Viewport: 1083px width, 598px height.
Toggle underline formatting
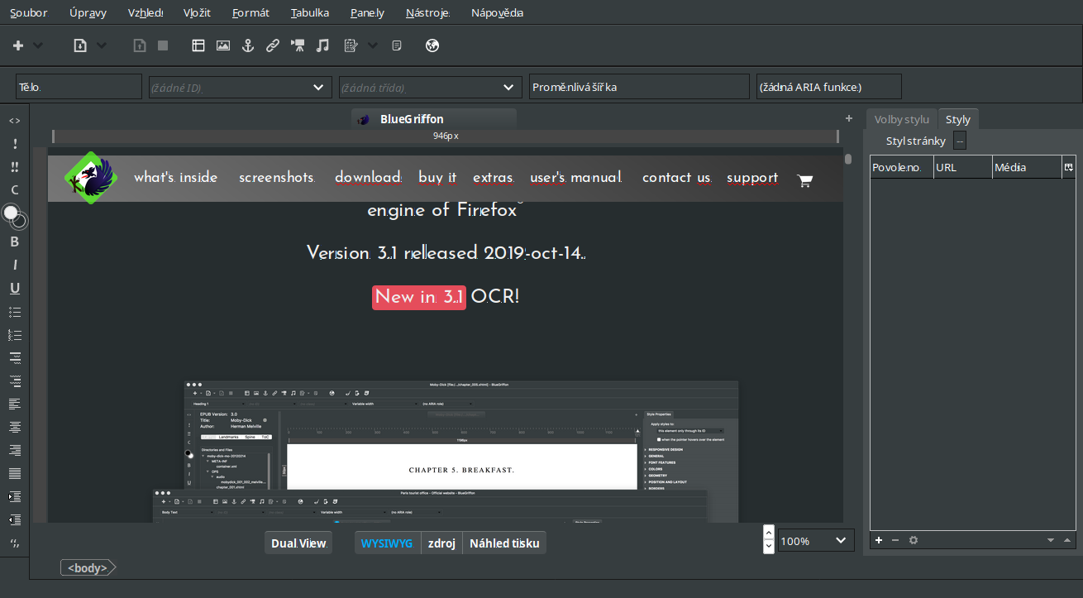(15, 289)
